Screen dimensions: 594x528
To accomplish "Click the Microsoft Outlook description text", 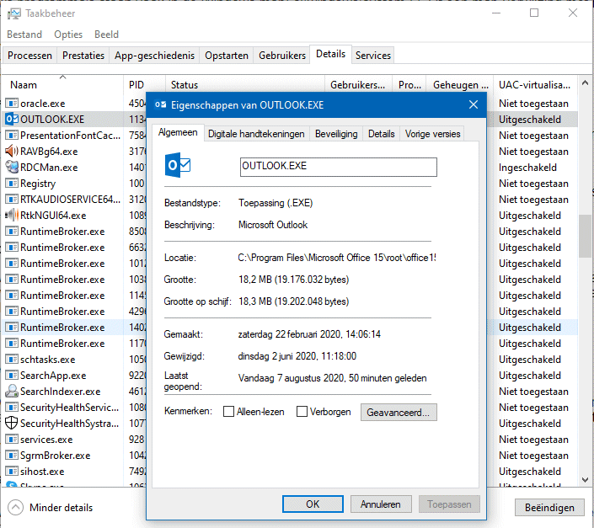I will click(273, 225).
